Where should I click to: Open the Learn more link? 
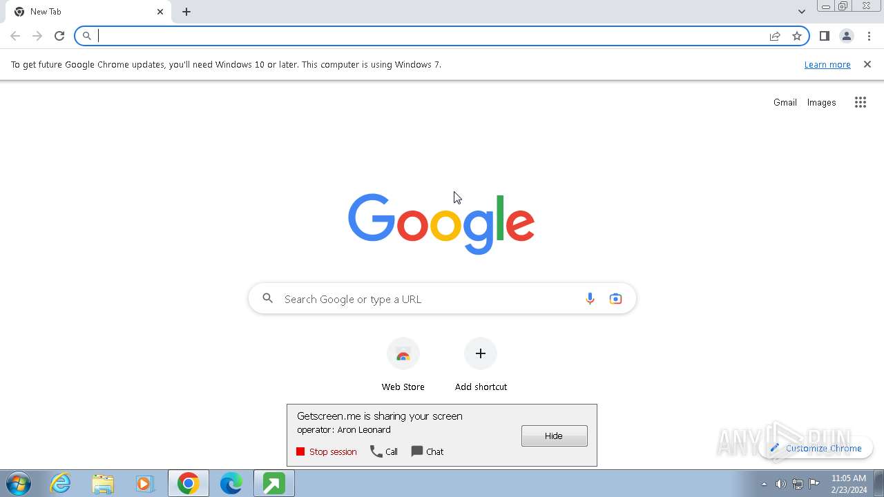point(827,64)
